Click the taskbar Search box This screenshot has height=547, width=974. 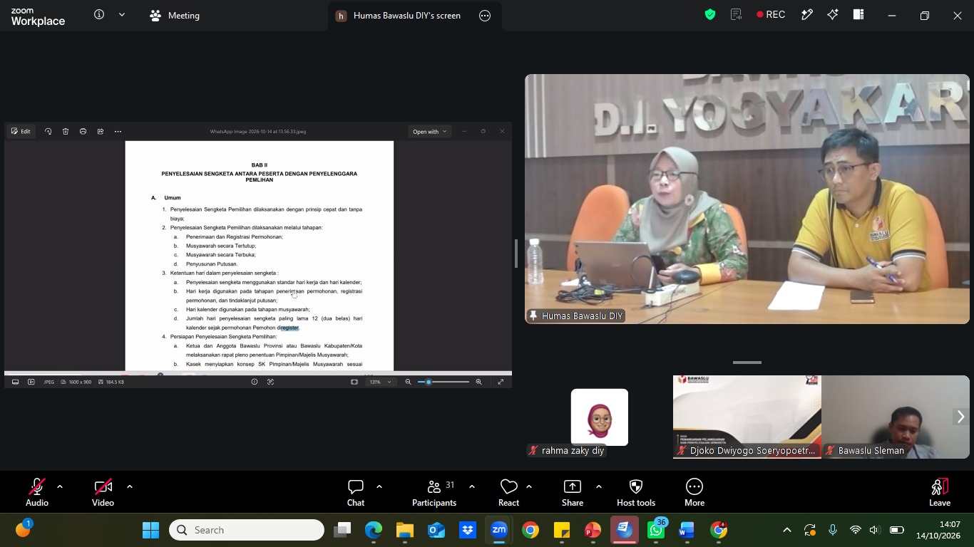(x=247, y=530)
